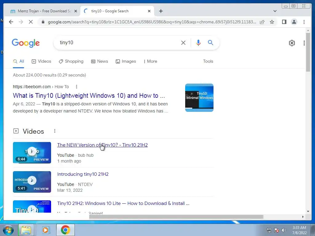
Task: Run the search with the magnifier icon
Action: point(210,42)
